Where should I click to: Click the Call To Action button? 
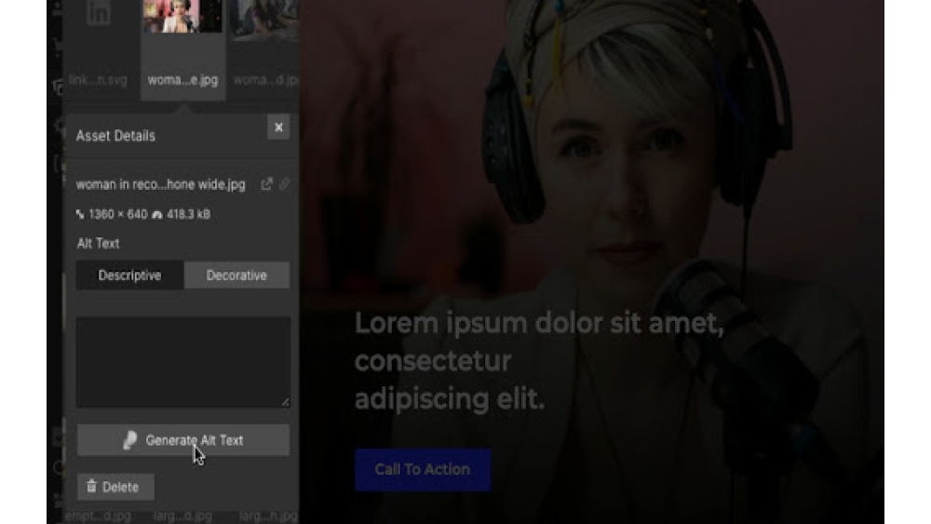point(422,469)
